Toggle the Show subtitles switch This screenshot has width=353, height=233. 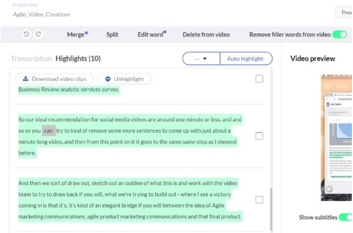tap(345, 217)
